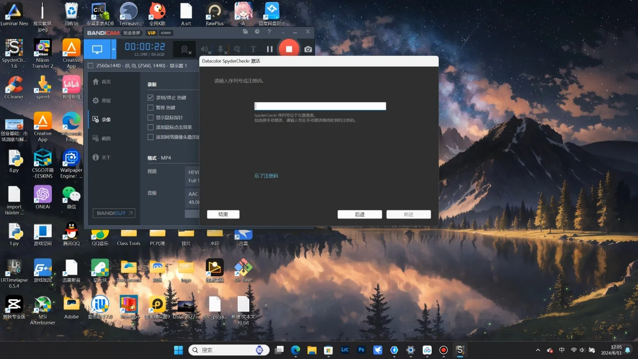Toggle the mouse click effect icon in Bandicam

237,49
